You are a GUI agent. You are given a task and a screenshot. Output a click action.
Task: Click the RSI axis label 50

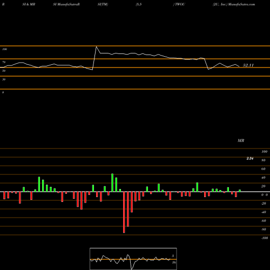[4, 71]
